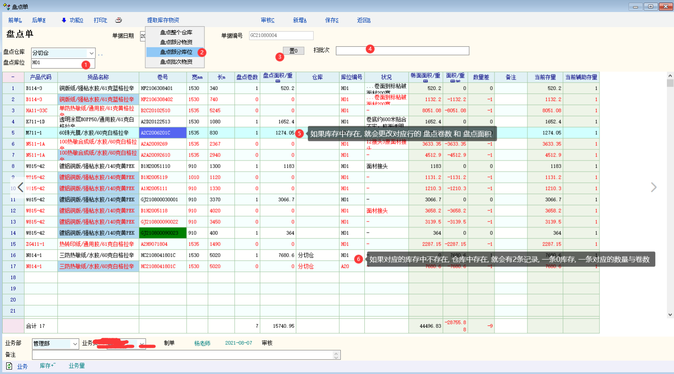Switch to the 业务量 tab at the bottom
This screenshot has width=674, height=374.
point(77,366)
